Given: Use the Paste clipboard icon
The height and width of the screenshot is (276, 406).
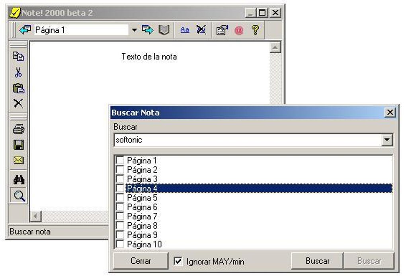Looking at the screenshot, I should point(18,88).
